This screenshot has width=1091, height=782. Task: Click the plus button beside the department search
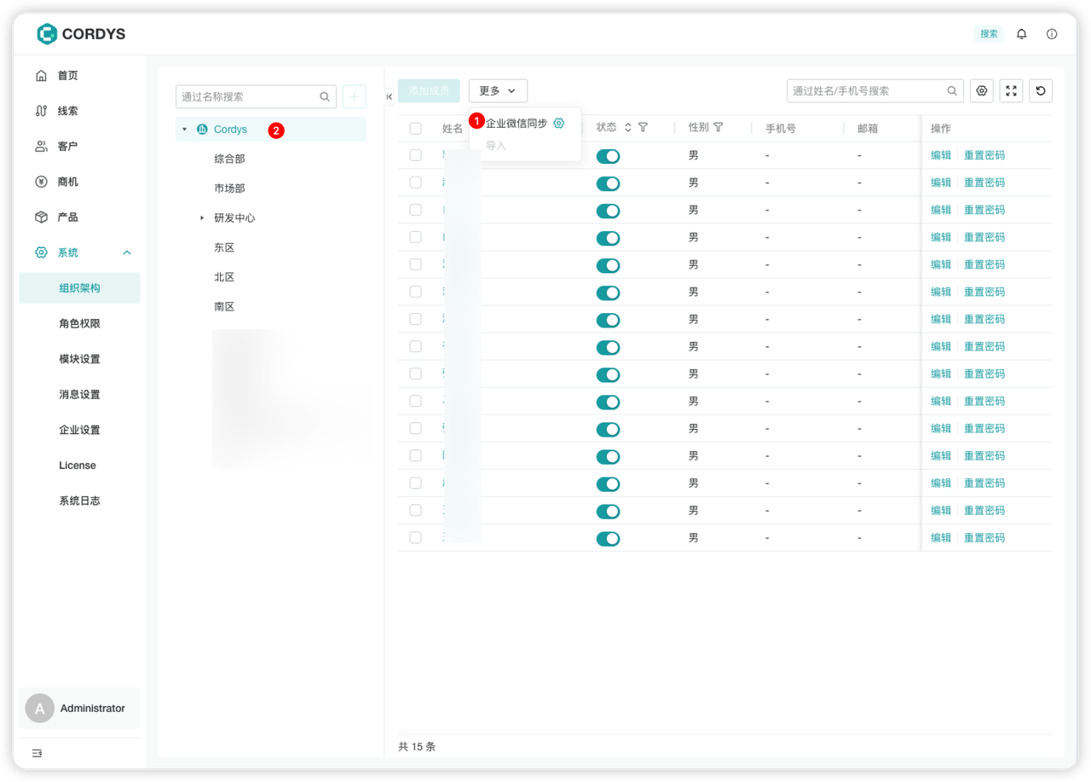[354, 96]
